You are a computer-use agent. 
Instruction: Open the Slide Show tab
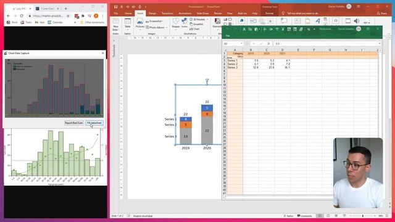202,13
